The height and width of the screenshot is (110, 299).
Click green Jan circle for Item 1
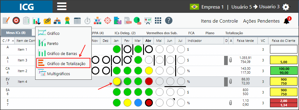[x=117, y=50]
